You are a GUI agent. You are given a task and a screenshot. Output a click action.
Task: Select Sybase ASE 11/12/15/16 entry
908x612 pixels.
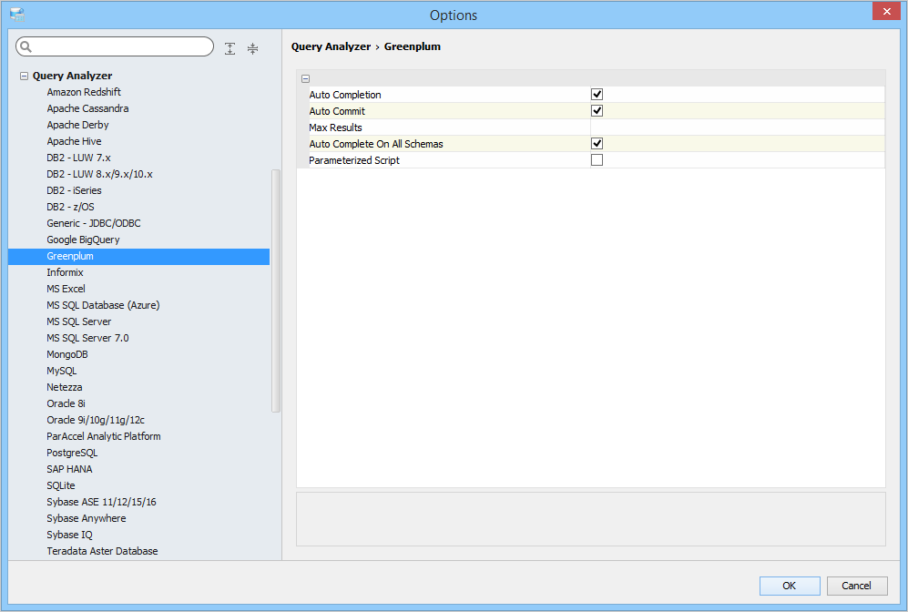coord(101,502)
